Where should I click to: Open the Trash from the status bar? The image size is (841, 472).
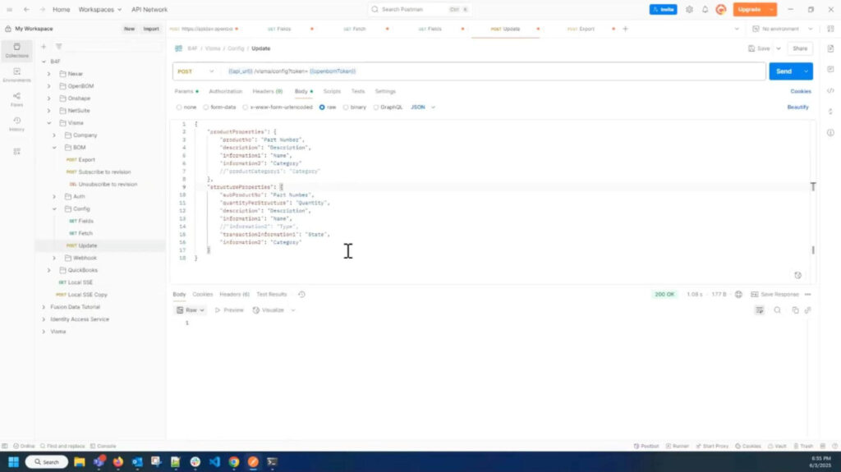pyautogui.click(x=803, y=447)
